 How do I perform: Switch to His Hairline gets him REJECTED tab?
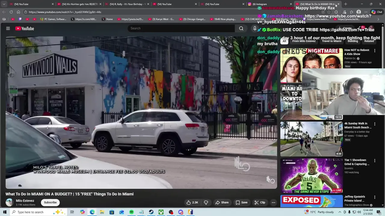[x=79, y=4]
